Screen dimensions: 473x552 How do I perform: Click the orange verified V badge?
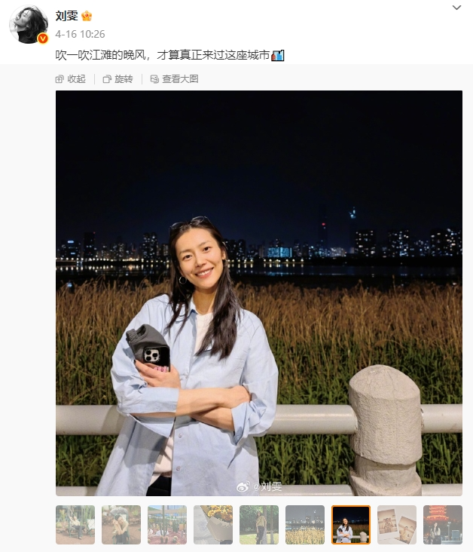coord(42,38)
